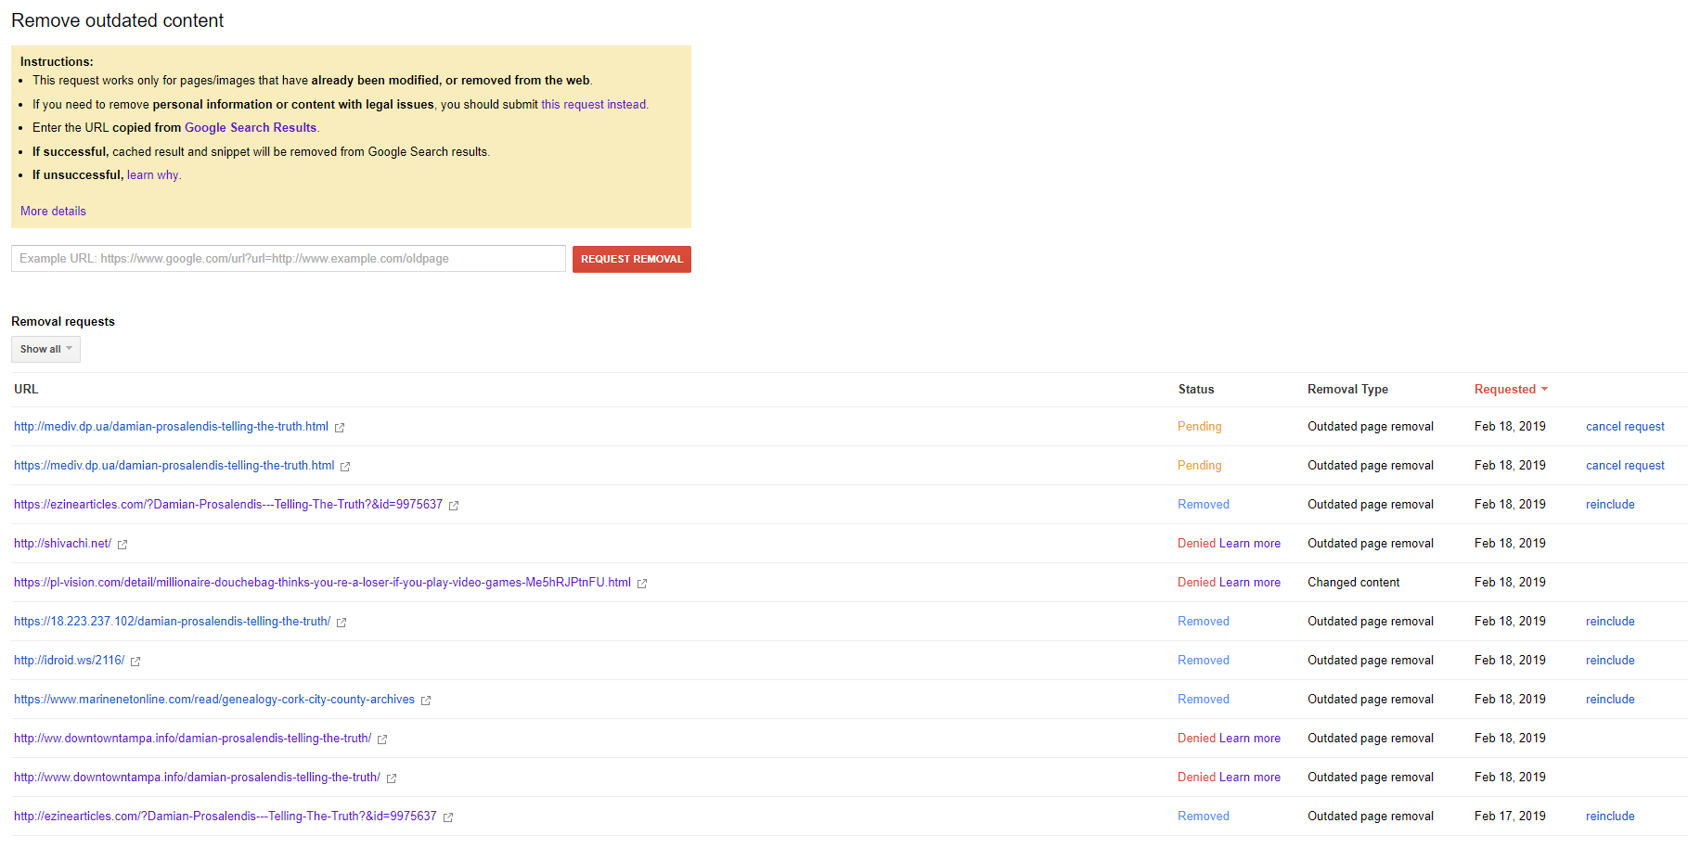Open the More details link
Screen dimensions: 1688x849
pyautogui.click(x=53, y=212)
